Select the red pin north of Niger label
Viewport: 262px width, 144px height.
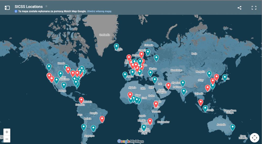pos(130,95)
